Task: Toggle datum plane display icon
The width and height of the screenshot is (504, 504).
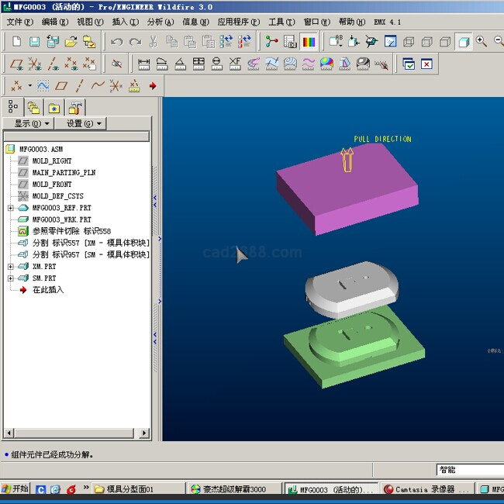Action: [16, 64]
